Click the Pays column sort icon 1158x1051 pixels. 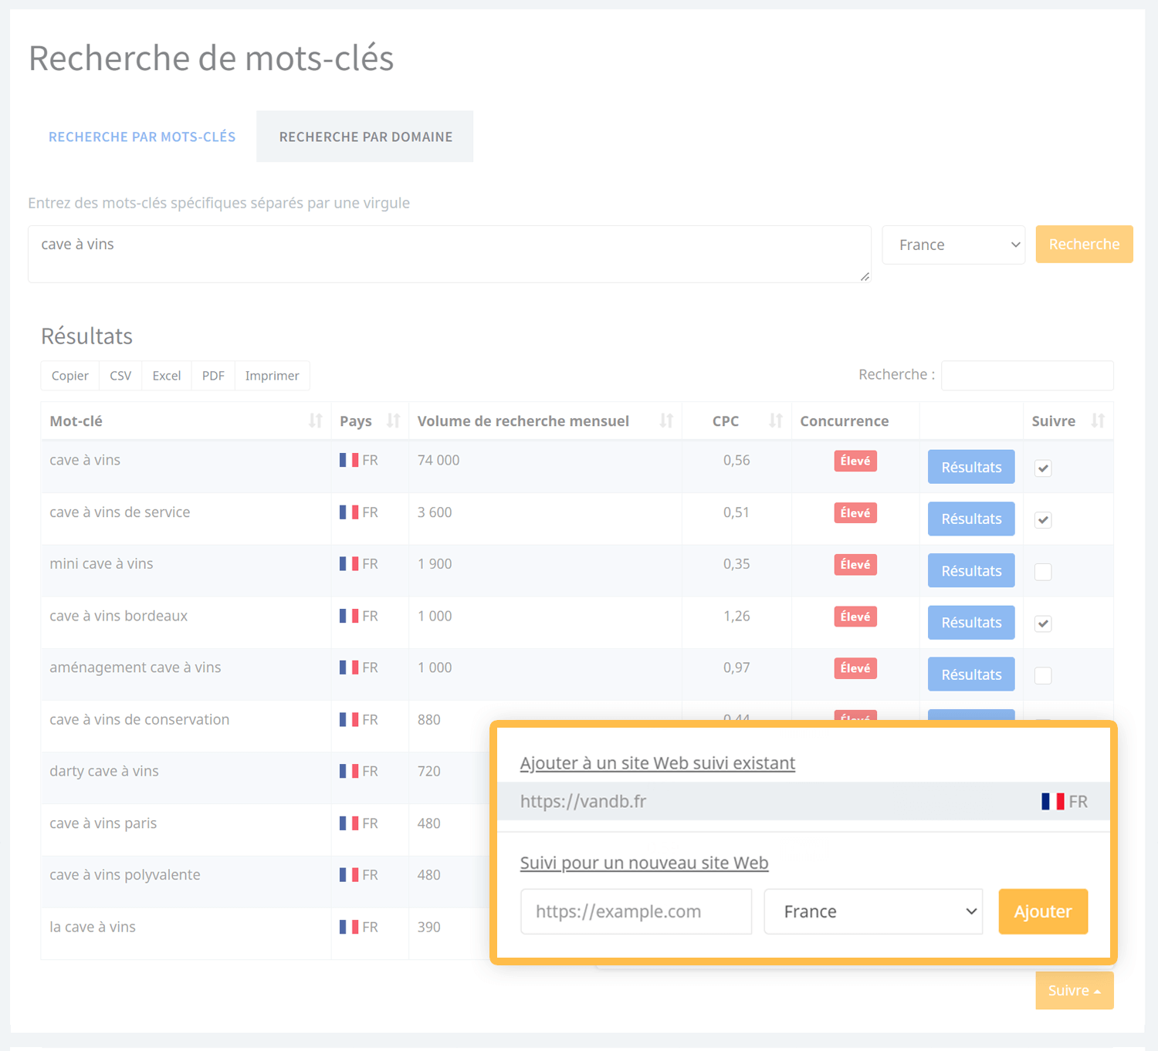click(393, 421)
